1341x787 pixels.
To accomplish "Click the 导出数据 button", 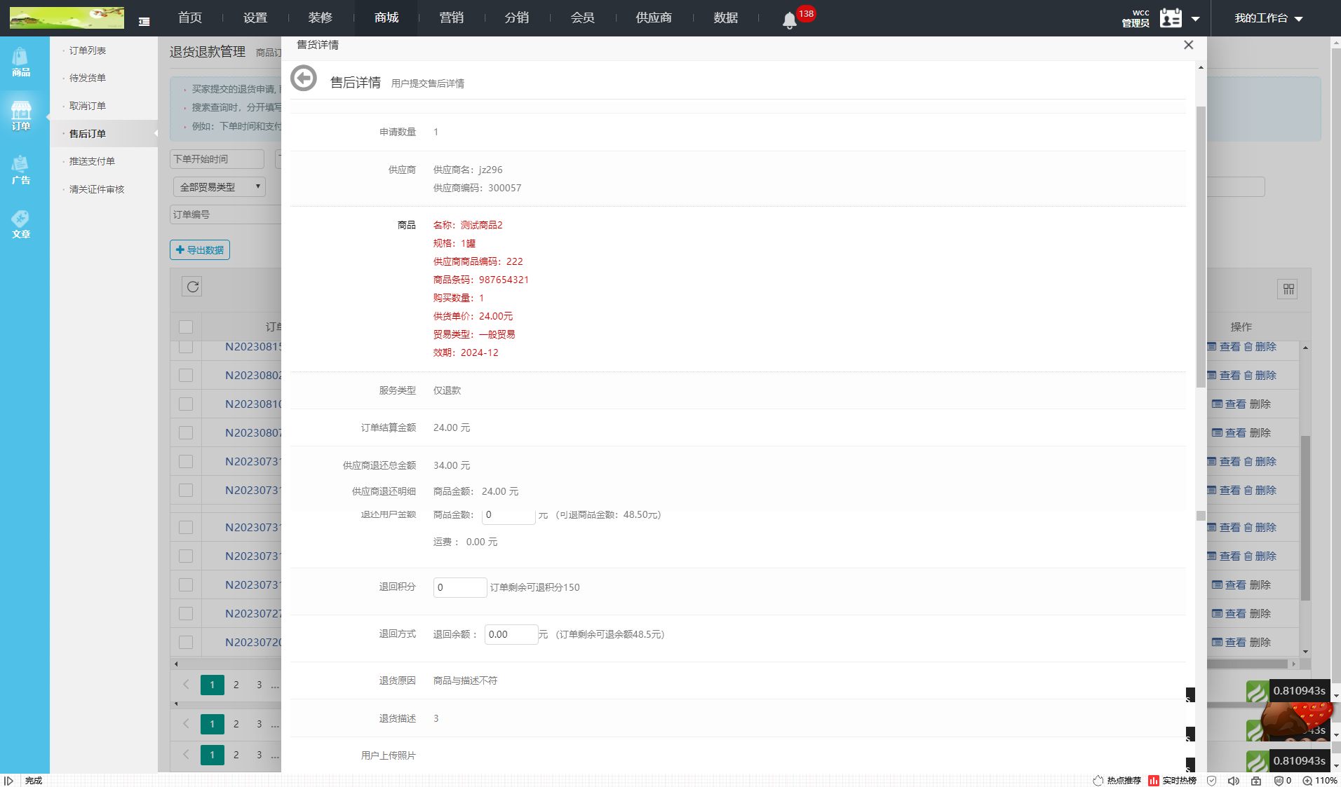I will click(x=200, y=250).
